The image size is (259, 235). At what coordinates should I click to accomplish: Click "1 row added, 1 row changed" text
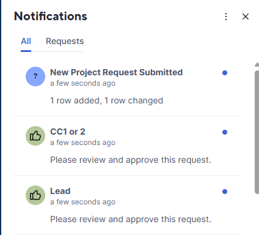click(x=106, y=100)
